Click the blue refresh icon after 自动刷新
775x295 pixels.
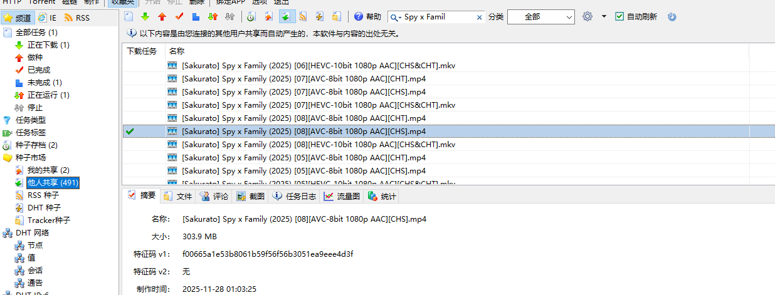(x=672, y=17)
